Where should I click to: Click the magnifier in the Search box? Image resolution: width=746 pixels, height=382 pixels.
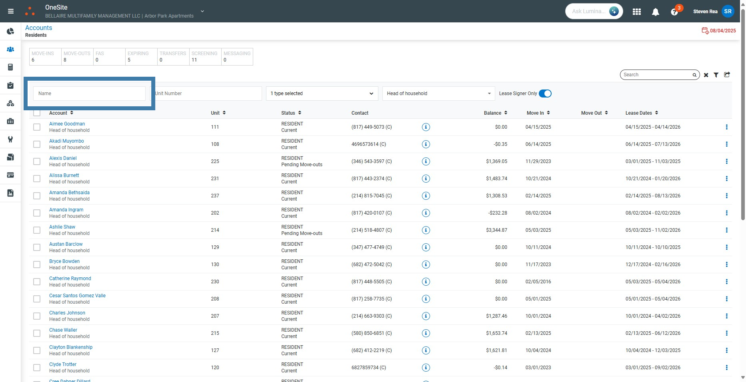[695, 75]
